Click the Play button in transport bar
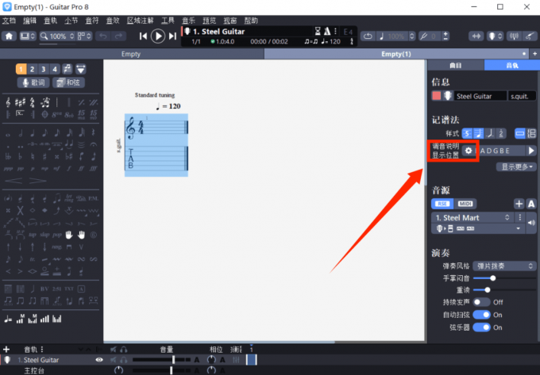The width and height of the screenshot is (540, 375). click(158, 36)
